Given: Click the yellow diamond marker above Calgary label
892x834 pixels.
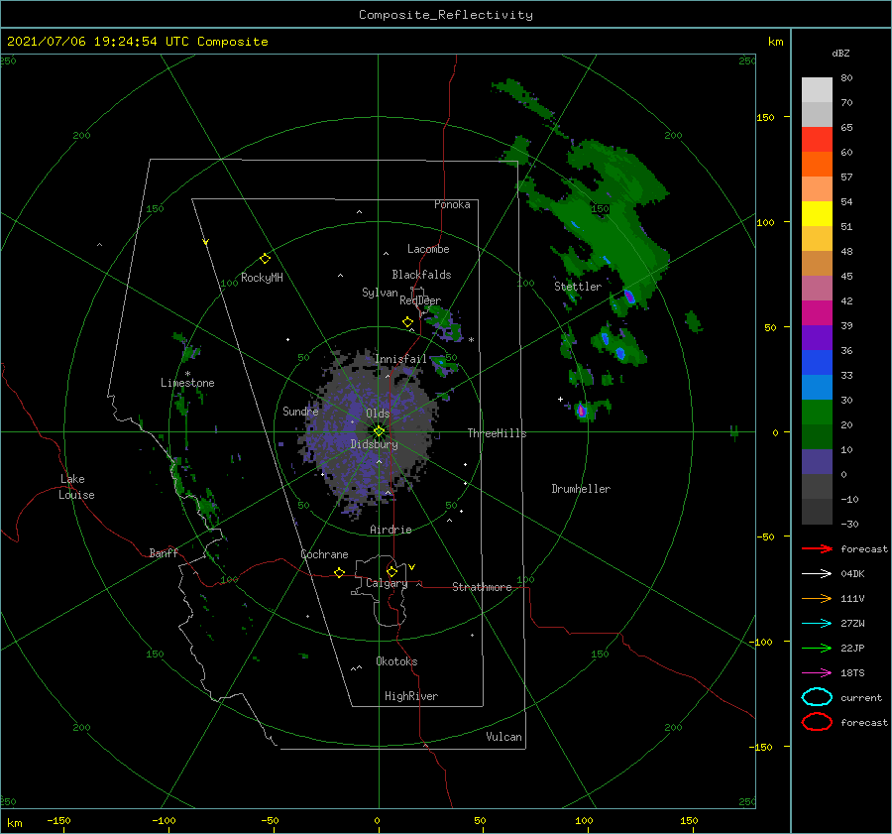Looking at the screenshot, I should (391, 571).
